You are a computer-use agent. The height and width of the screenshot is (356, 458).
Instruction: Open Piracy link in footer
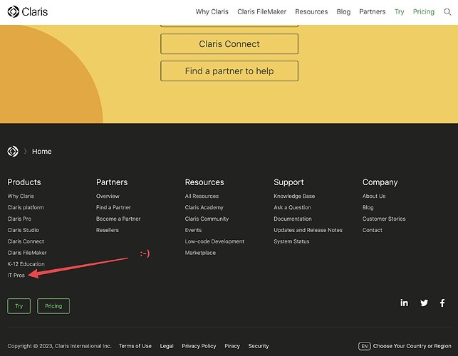(x=232, y=346)
